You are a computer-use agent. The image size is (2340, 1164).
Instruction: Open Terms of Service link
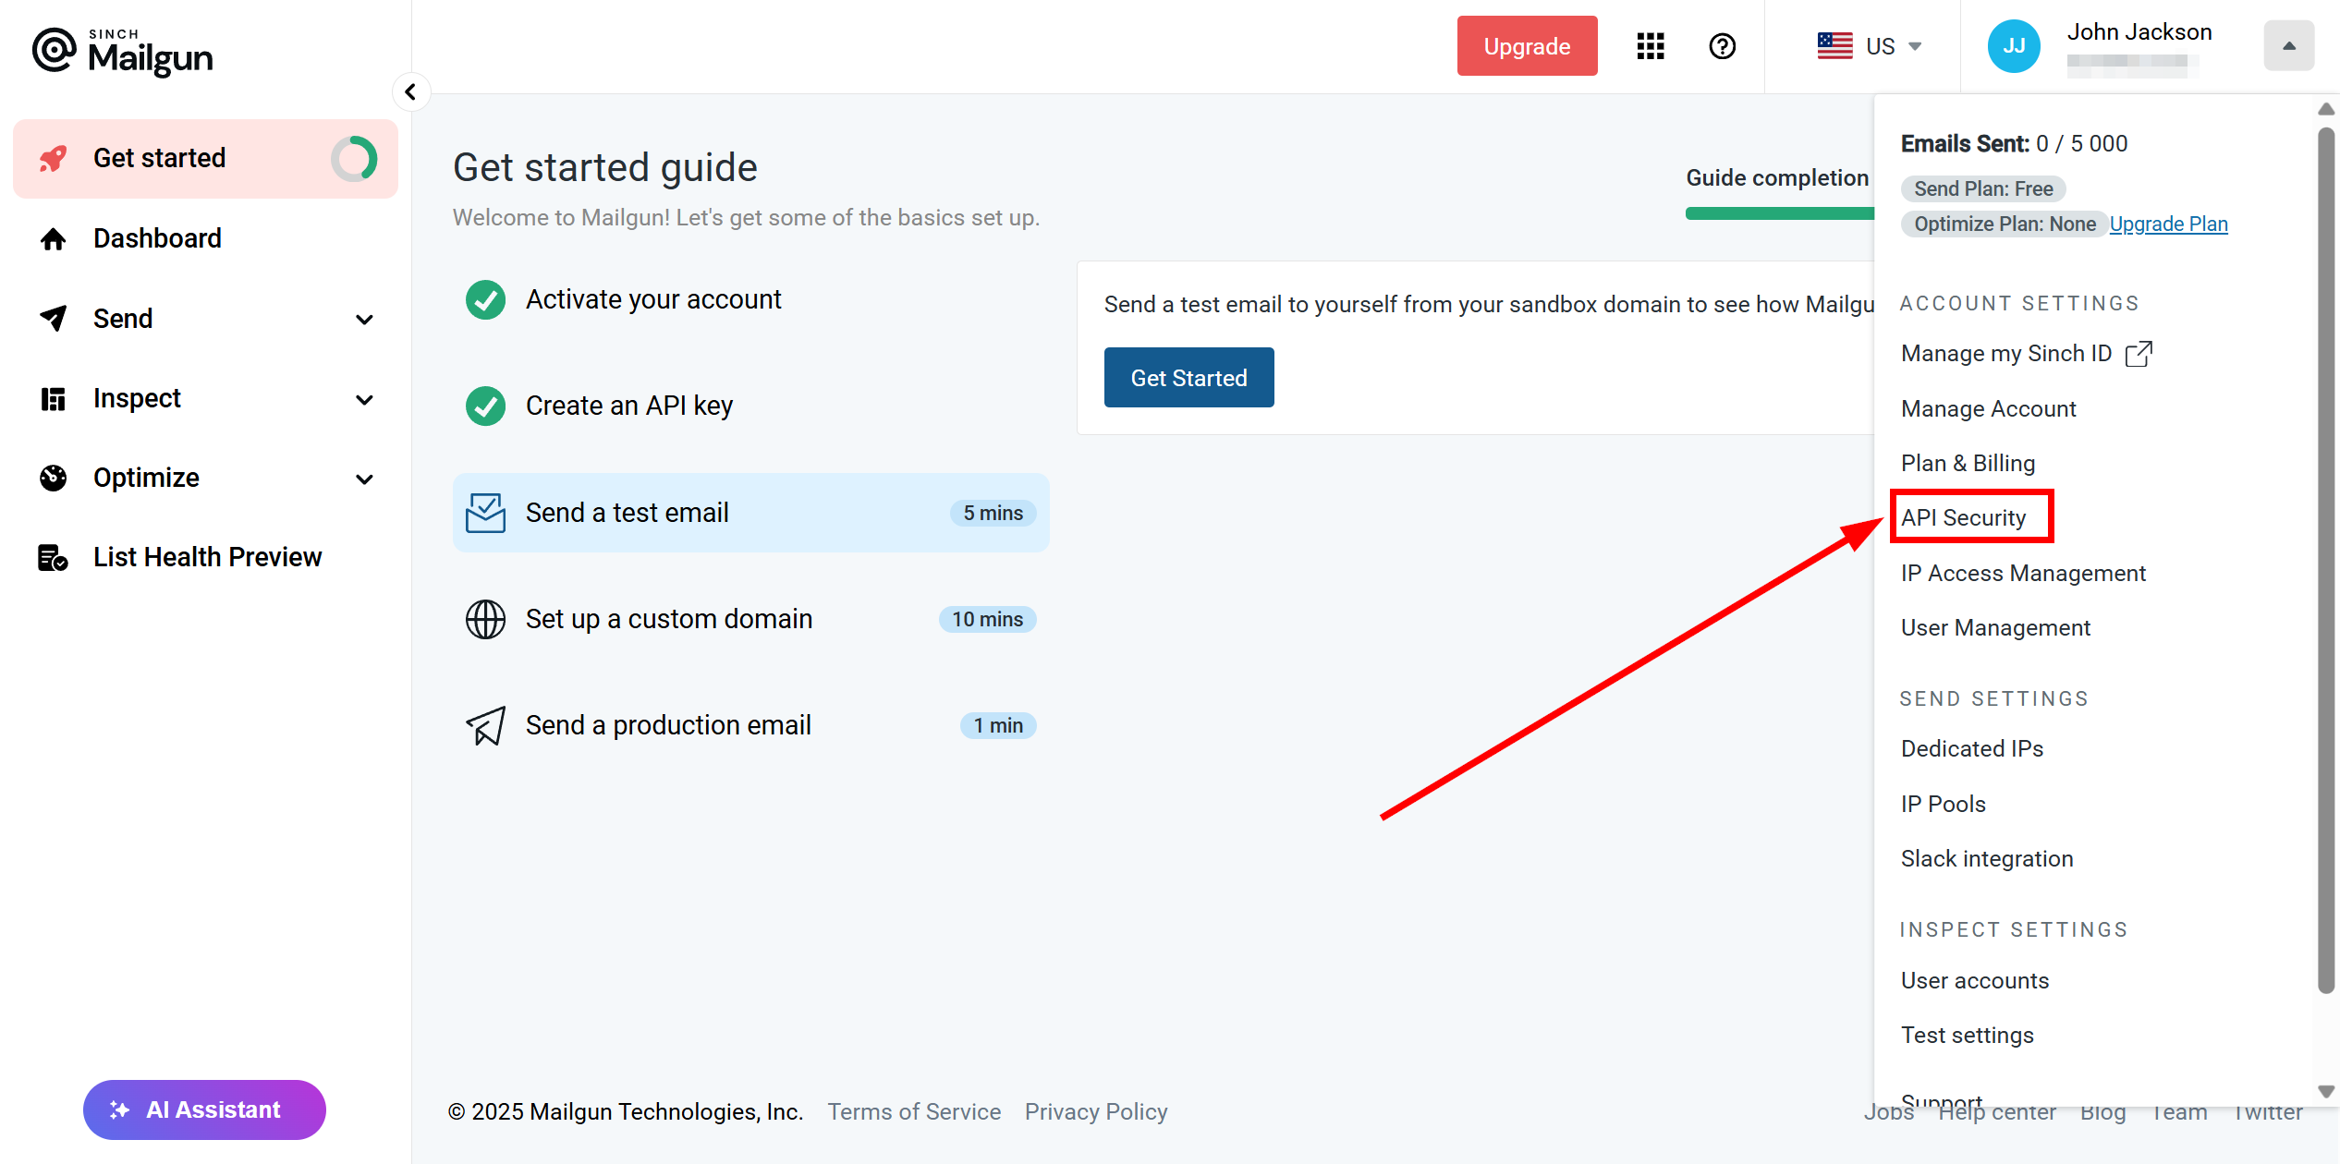914,1112
